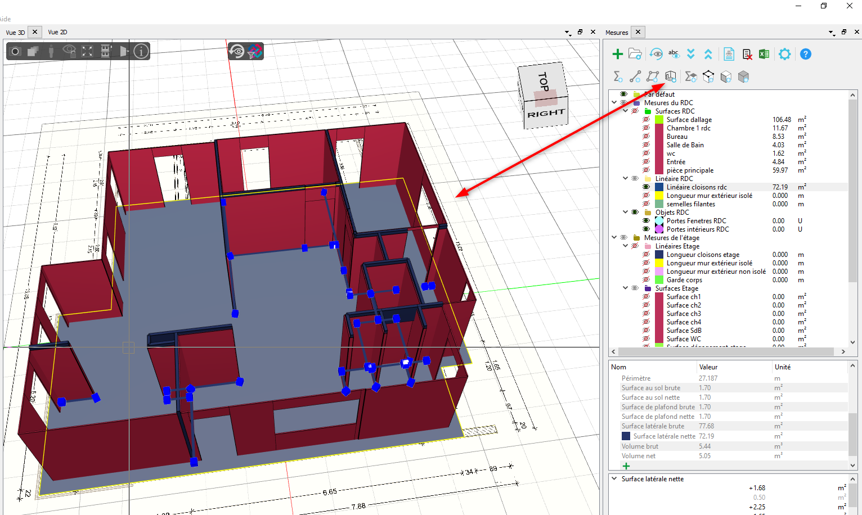Click the yellow swatch of Longueur mur extérieur isolé RDC
The width and height of the screenshot is (862, 515).
coord(659,195)
